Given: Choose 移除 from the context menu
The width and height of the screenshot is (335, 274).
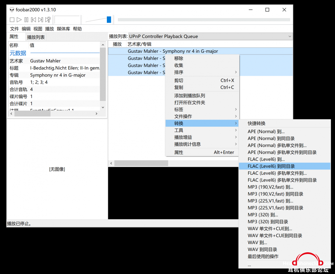Looking at the screenshot, I should [202, 58].
